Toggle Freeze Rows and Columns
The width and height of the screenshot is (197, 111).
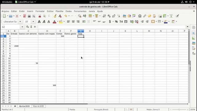click(165, 16)
